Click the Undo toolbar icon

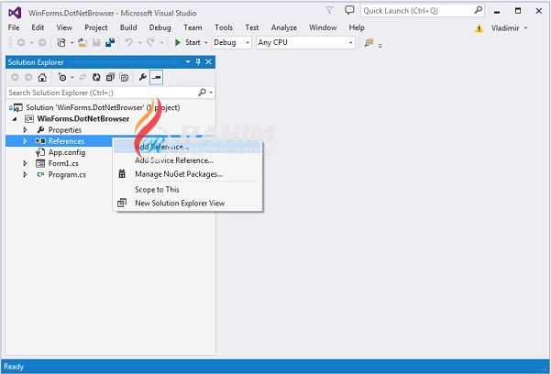click(x=128, y=42)
